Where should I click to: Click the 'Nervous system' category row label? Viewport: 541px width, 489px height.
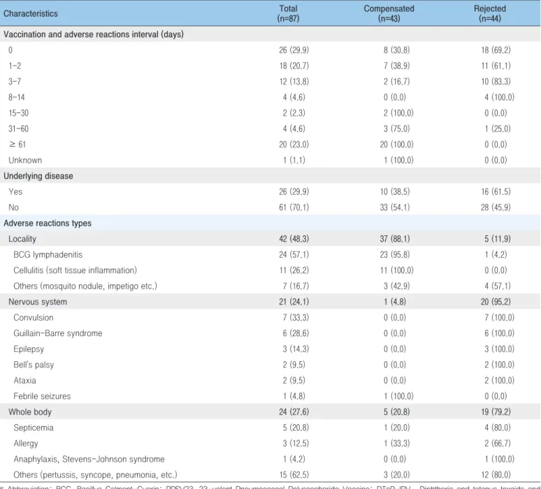[x=38, y=302]
